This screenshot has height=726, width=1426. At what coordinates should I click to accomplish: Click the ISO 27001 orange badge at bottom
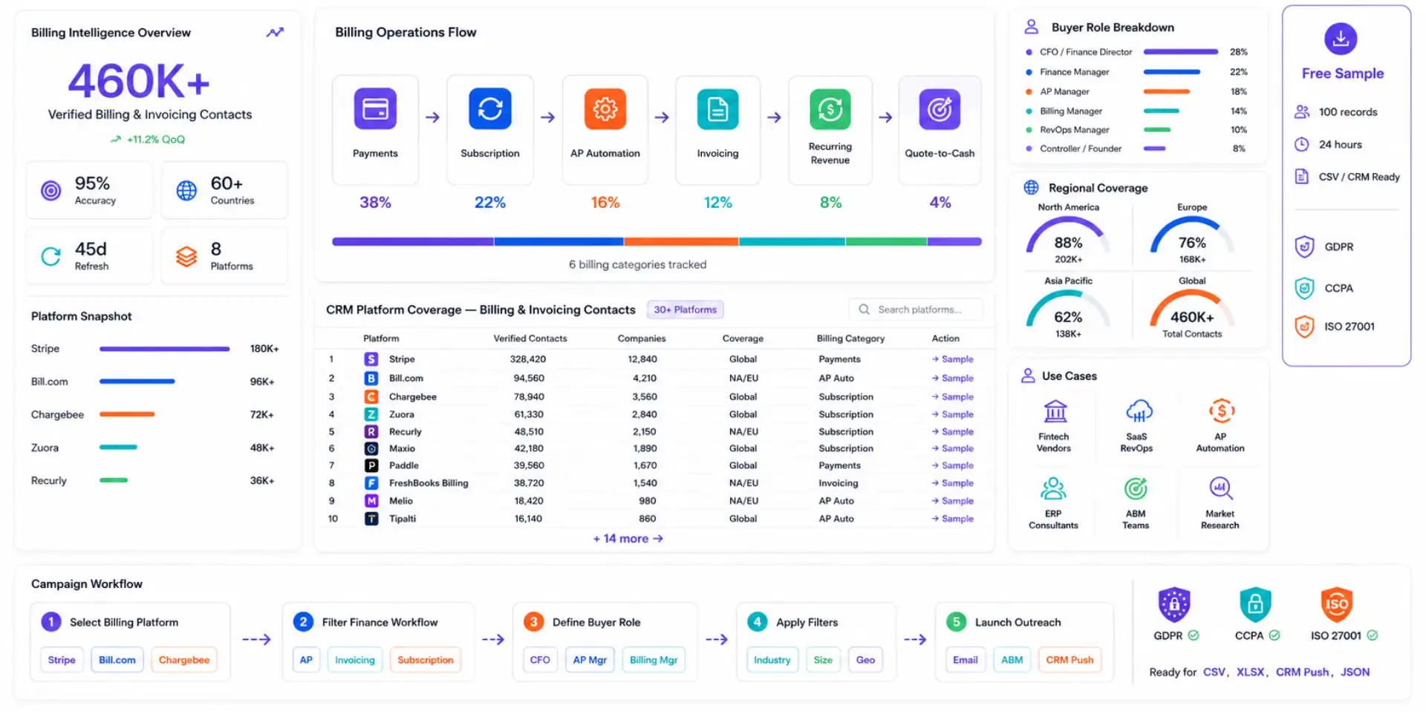coord(1336,605)
